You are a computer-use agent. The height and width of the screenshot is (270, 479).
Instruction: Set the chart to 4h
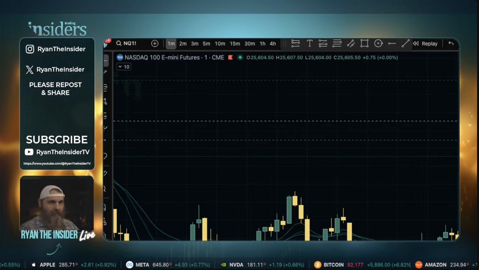[273, 43]
